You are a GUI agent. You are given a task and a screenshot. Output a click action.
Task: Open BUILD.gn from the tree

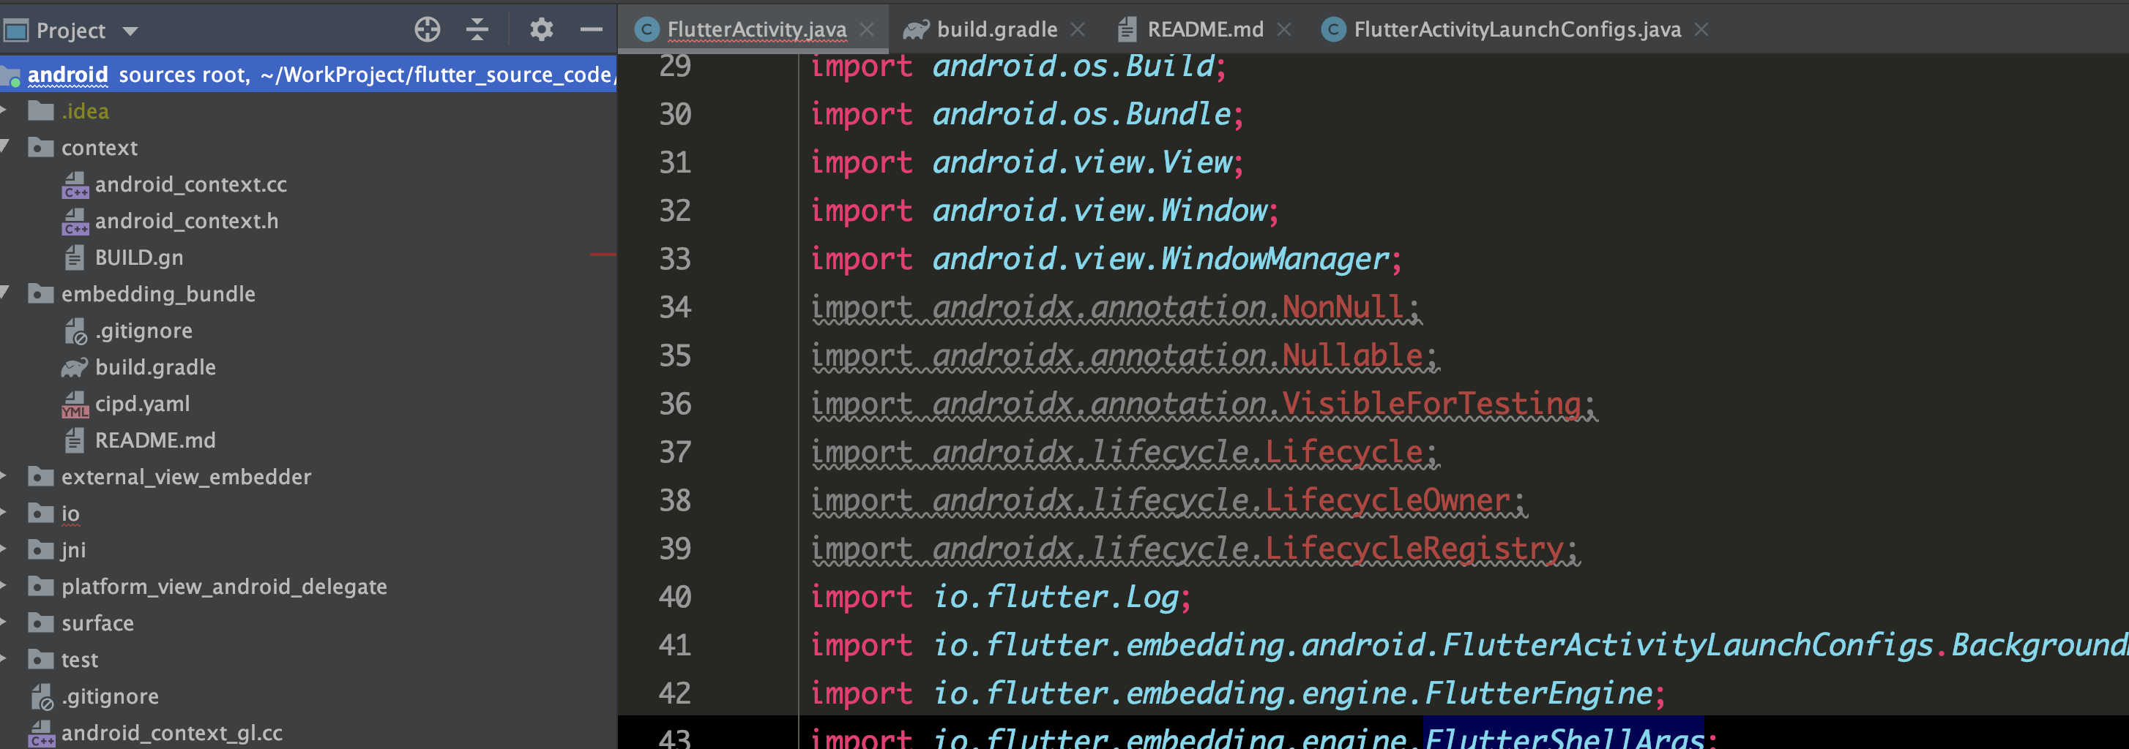pos(142,257)
